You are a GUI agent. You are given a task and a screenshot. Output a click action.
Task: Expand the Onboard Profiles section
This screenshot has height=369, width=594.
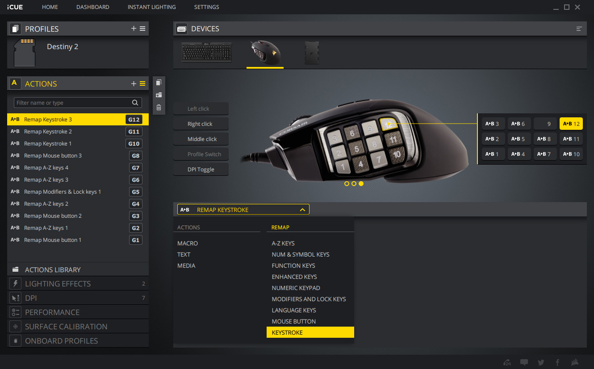(78, 341)
